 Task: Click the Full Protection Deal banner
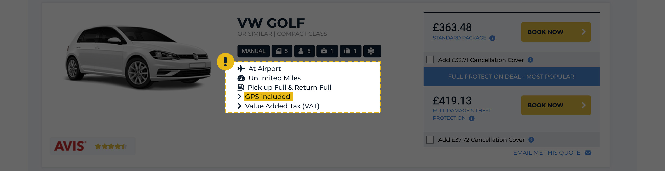point(511,77)
